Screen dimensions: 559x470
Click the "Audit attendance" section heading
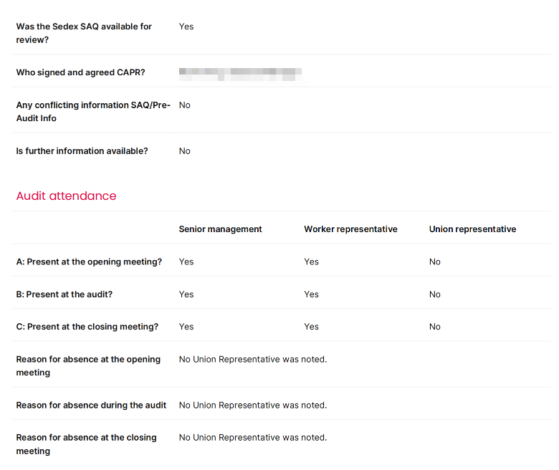66,196
